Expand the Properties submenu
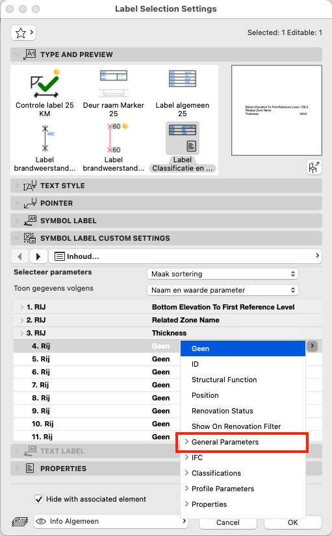This screenshot has height=536, width=332. coord(243,504)
